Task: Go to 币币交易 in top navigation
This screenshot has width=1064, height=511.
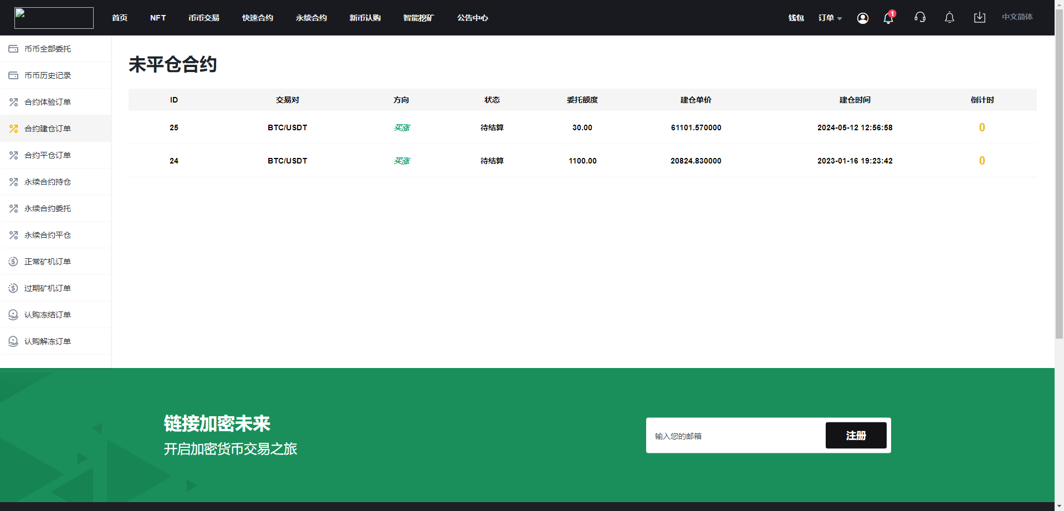Action: (x=203, y=18)
